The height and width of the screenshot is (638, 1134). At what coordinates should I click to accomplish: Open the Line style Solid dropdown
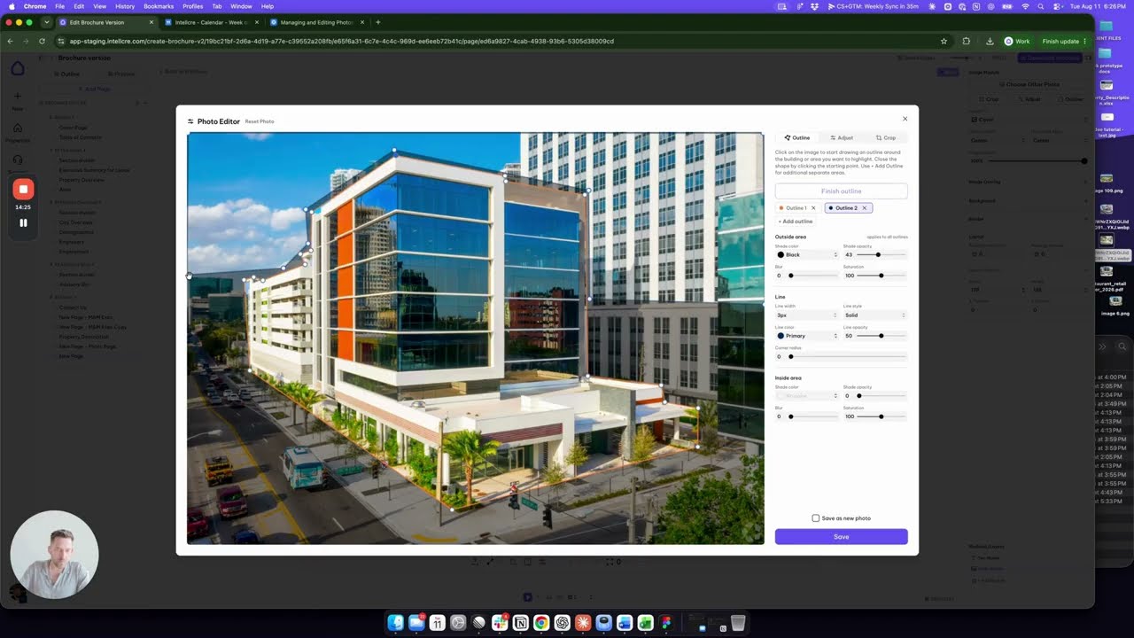point(874,315)
